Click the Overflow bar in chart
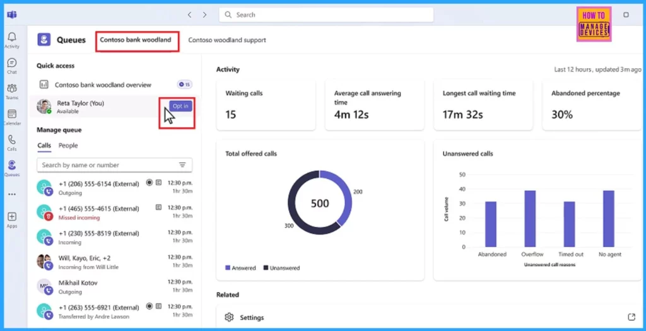Image resolution: width=646 pixels, height=331 pixels. click(x=530, y=219)
